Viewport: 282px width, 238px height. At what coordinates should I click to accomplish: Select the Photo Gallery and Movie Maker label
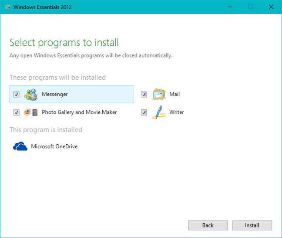coord(79,112)
